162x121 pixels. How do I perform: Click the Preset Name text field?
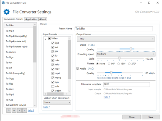pos(114,29)
